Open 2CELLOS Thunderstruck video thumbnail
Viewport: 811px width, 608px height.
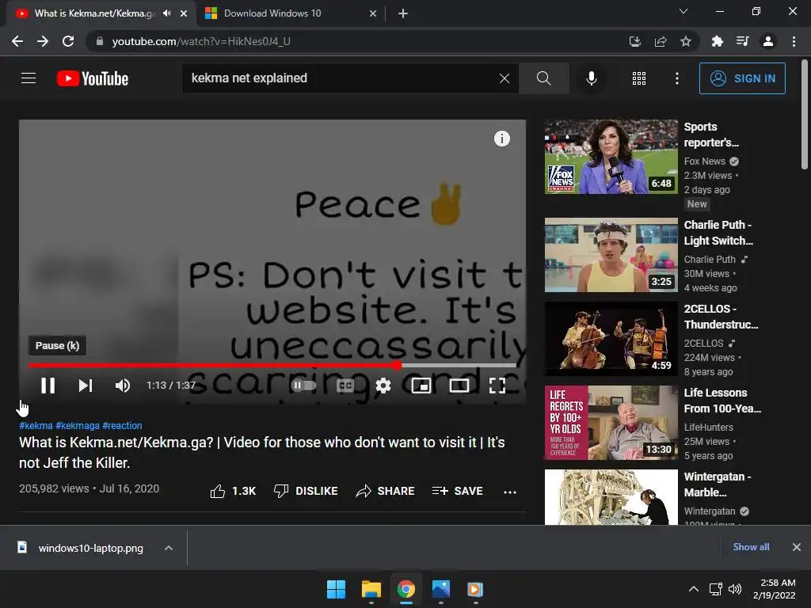(611, 339)
